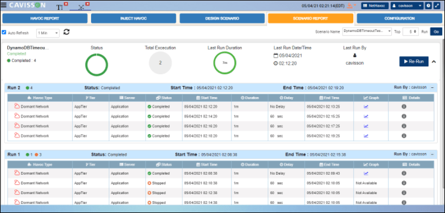The width and height of the screenshot is (445, 213).
Task: Close the T! header tab
Action: [66, 3]
